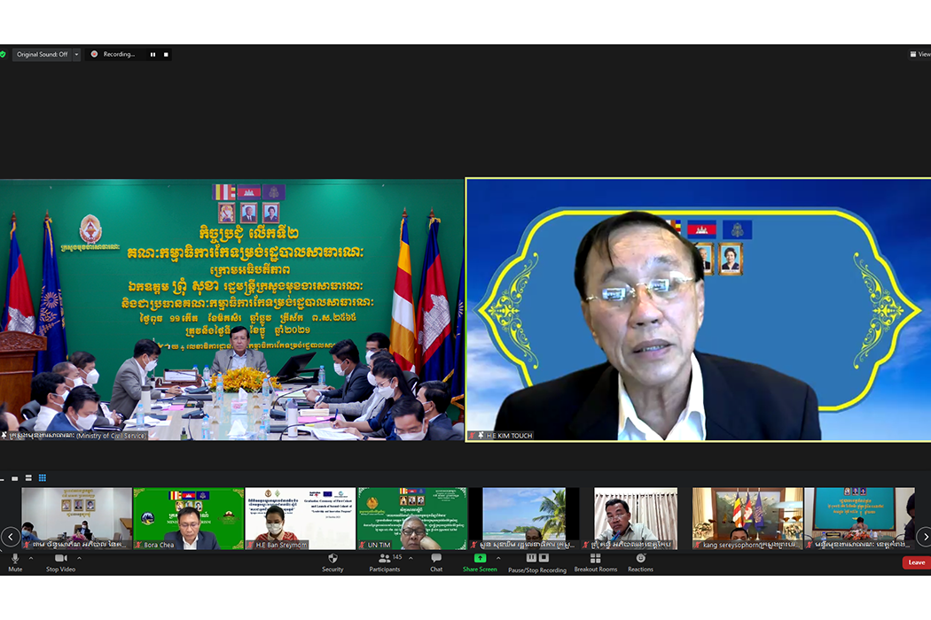The height and width of the screenshot is (620, 931).
Task: Click the red Leave button
Action: (916, 562)
